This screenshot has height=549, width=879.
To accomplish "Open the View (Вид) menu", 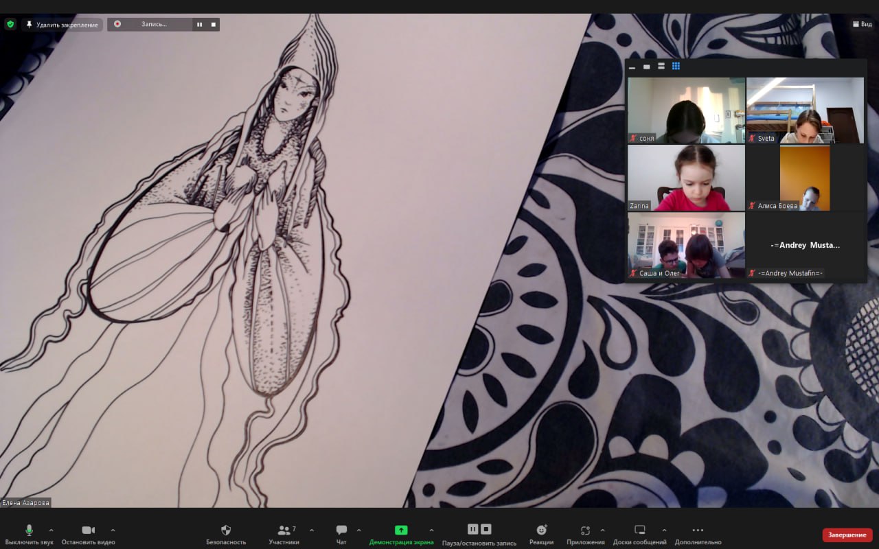I will tap(862, 24).
